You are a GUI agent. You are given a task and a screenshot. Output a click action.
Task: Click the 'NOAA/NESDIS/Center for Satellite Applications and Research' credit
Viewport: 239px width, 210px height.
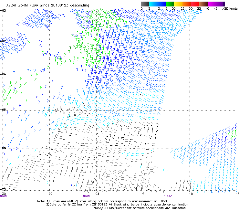(140, 208)
